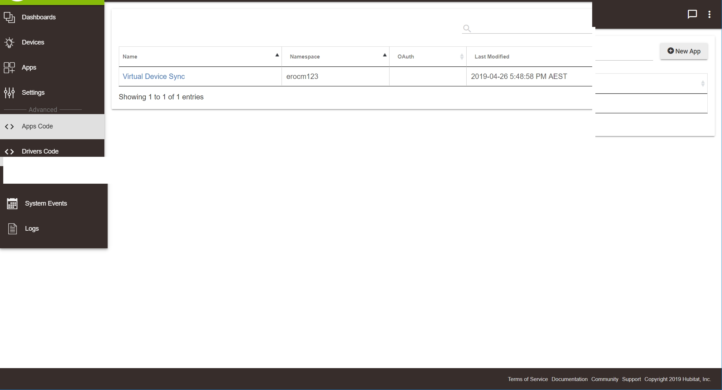Click the Drivers Code brackets icon
Image resolution: width=722 pixels, height=390 pixels.
coord(9,151)
